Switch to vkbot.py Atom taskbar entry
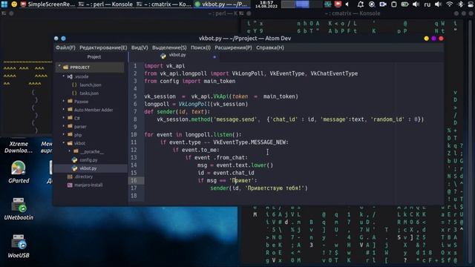 click(x=222, y=4)
